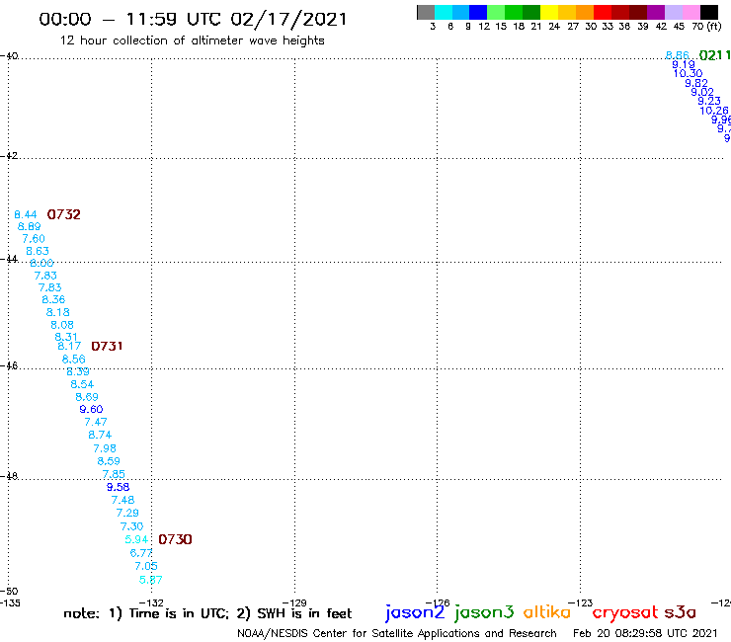The height and width of the screenshot is (642, 731).
Task: Click the altika satellite legend label
Action: [x=546, y=612]
